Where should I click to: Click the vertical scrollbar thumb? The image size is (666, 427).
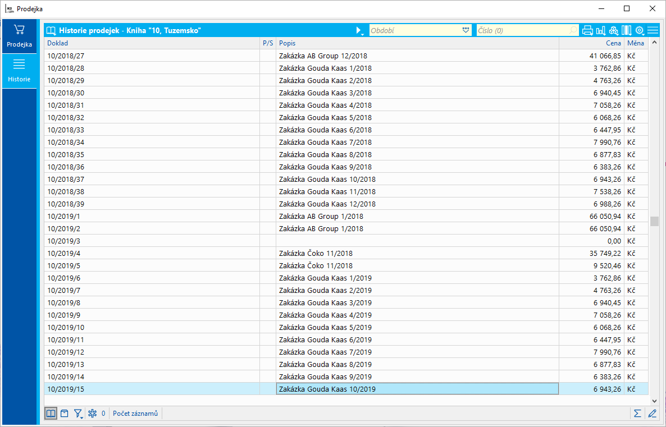coord(654,221)
